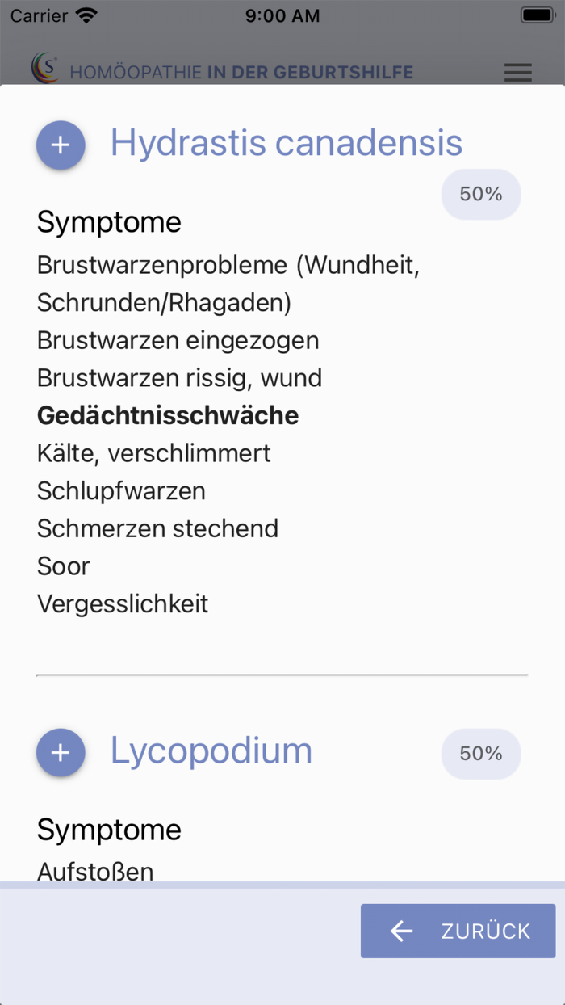Tap the battery indicator in the status bar
Screen dimensions: 565x1005
coord(536,13)
